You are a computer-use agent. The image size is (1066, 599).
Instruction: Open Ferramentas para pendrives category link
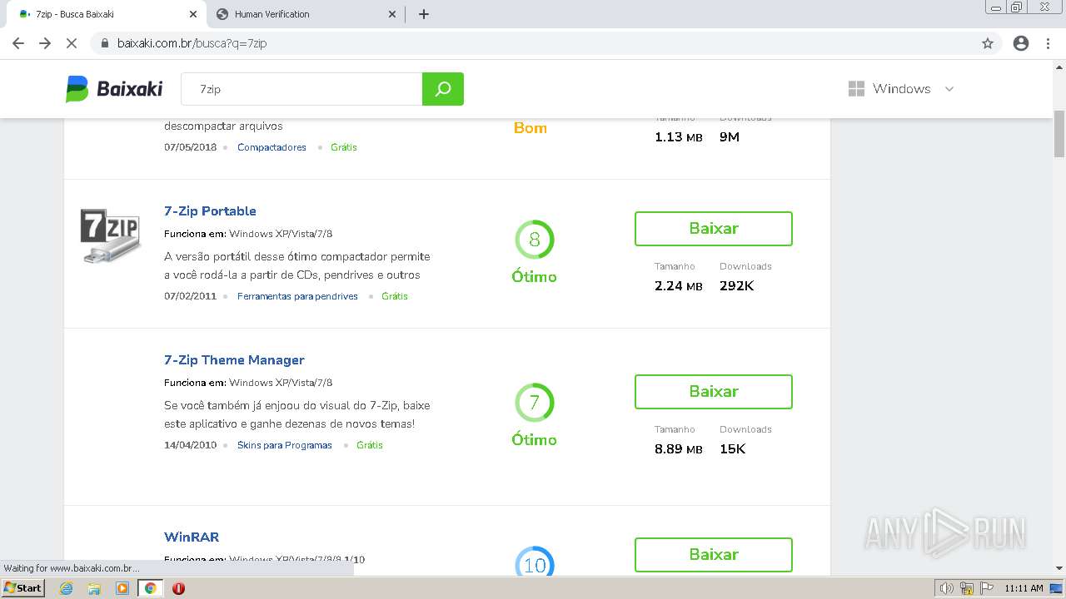[x=297, y=296]
